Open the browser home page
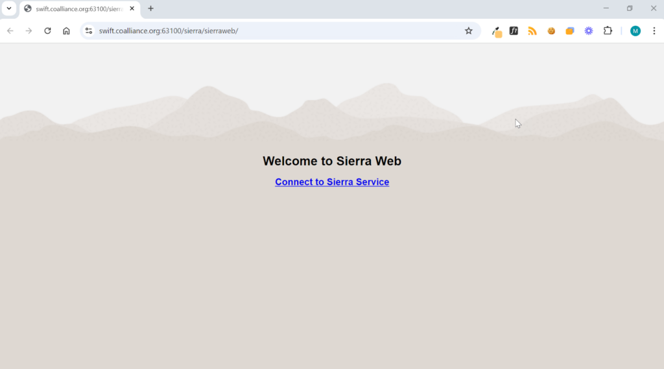This screenshot has height=369, width=664. coord(66,31)
